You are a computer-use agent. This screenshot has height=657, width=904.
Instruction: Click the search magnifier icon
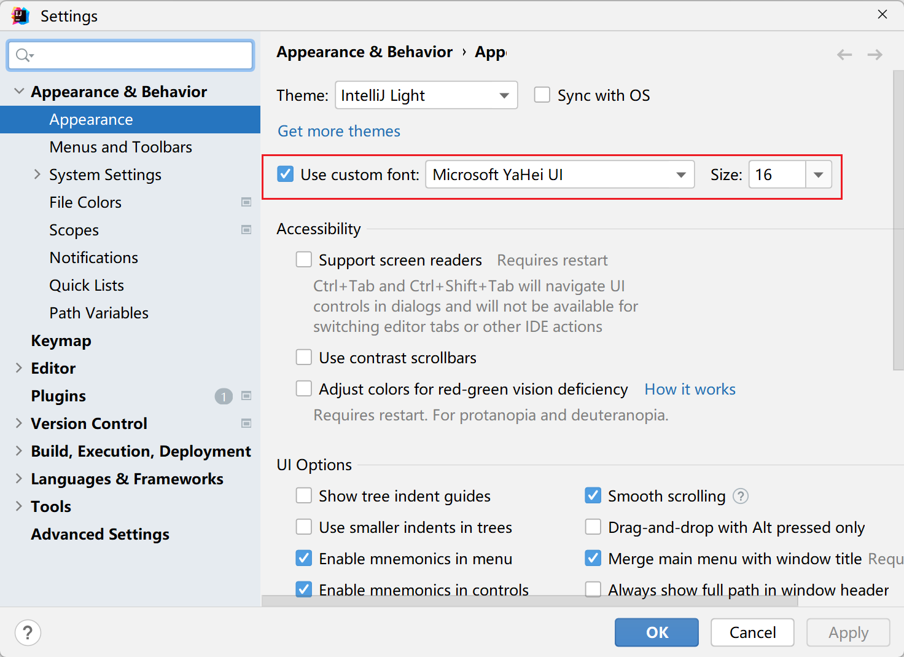(x=23, y=55)
